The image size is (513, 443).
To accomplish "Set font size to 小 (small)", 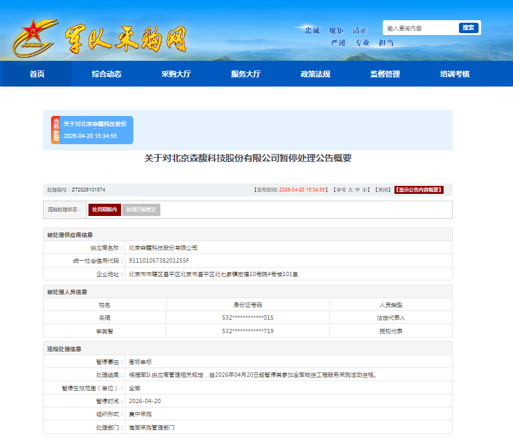I will coord(365,190).
